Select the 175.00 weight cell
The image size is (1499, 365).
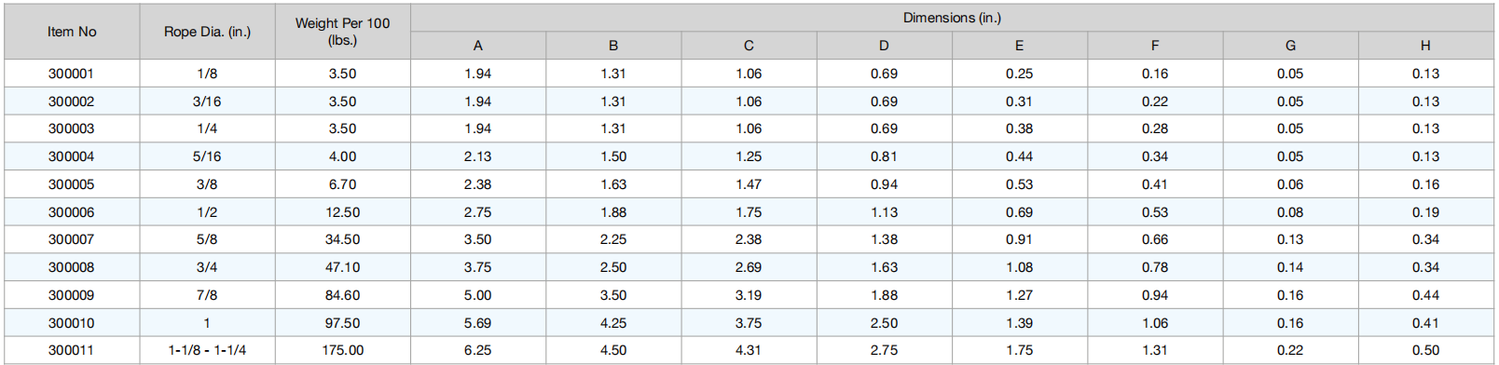click(x=342, y=350)
